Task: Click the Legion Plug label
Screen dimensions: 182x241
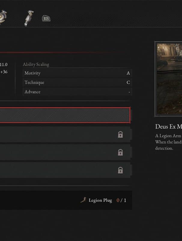Action: tap(100, 200)
